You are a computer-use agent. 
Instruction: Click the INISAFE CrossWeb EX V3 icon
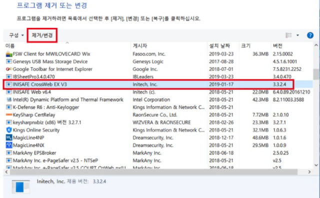tap(9, 84)
